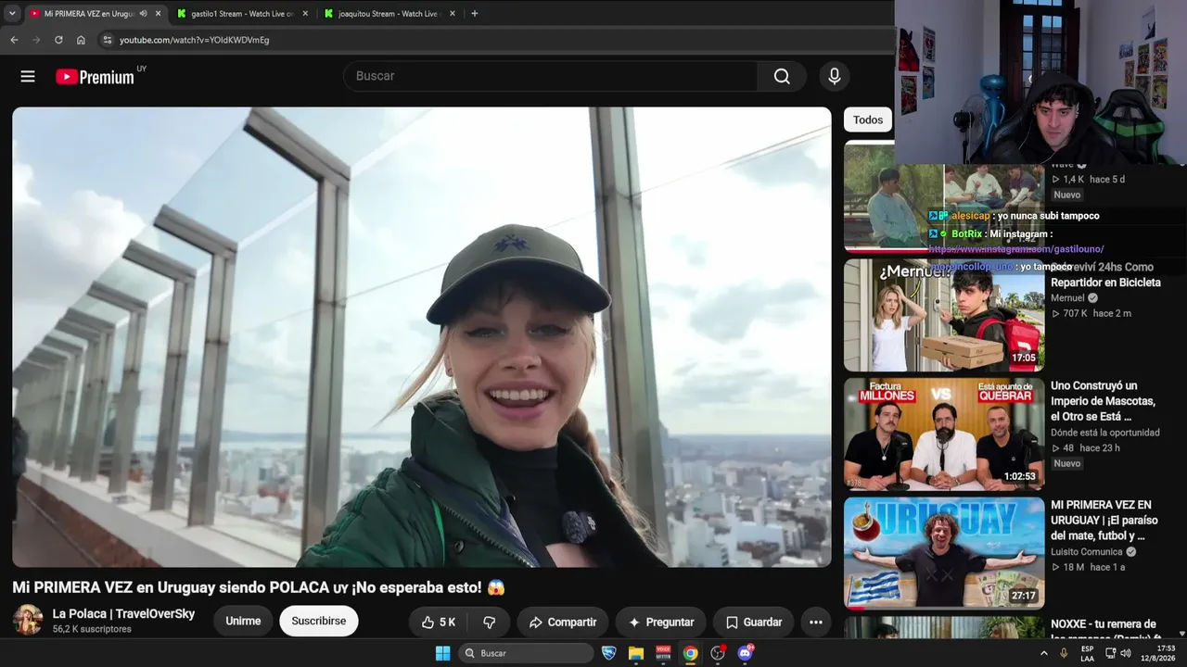Open Luisito Comunica channel link
Viewport: 1187px width, 667px height.
point(1087,552)
